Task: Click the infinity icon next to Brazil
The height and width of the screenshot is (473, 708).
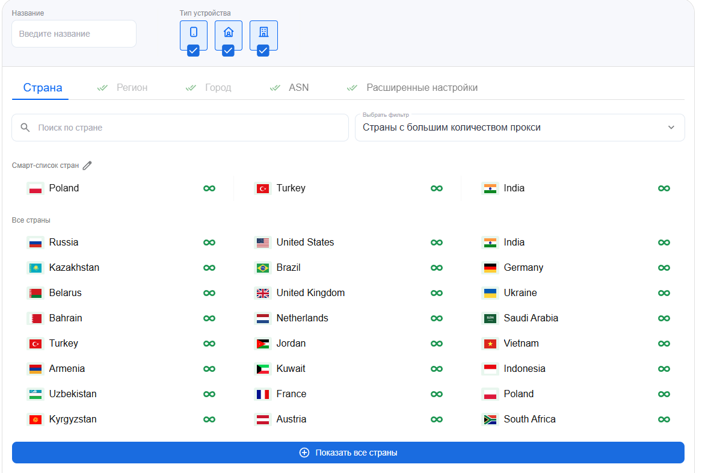Action: click(x=437, y=268)
